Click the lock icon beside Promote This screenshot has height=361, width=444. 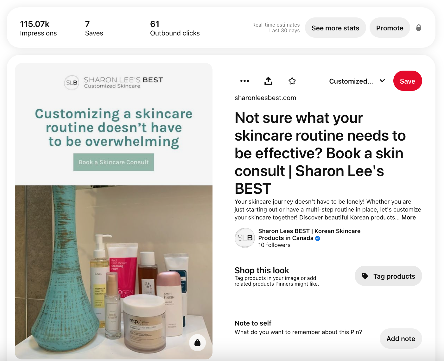pyautogui.click(x=419, y=28)
